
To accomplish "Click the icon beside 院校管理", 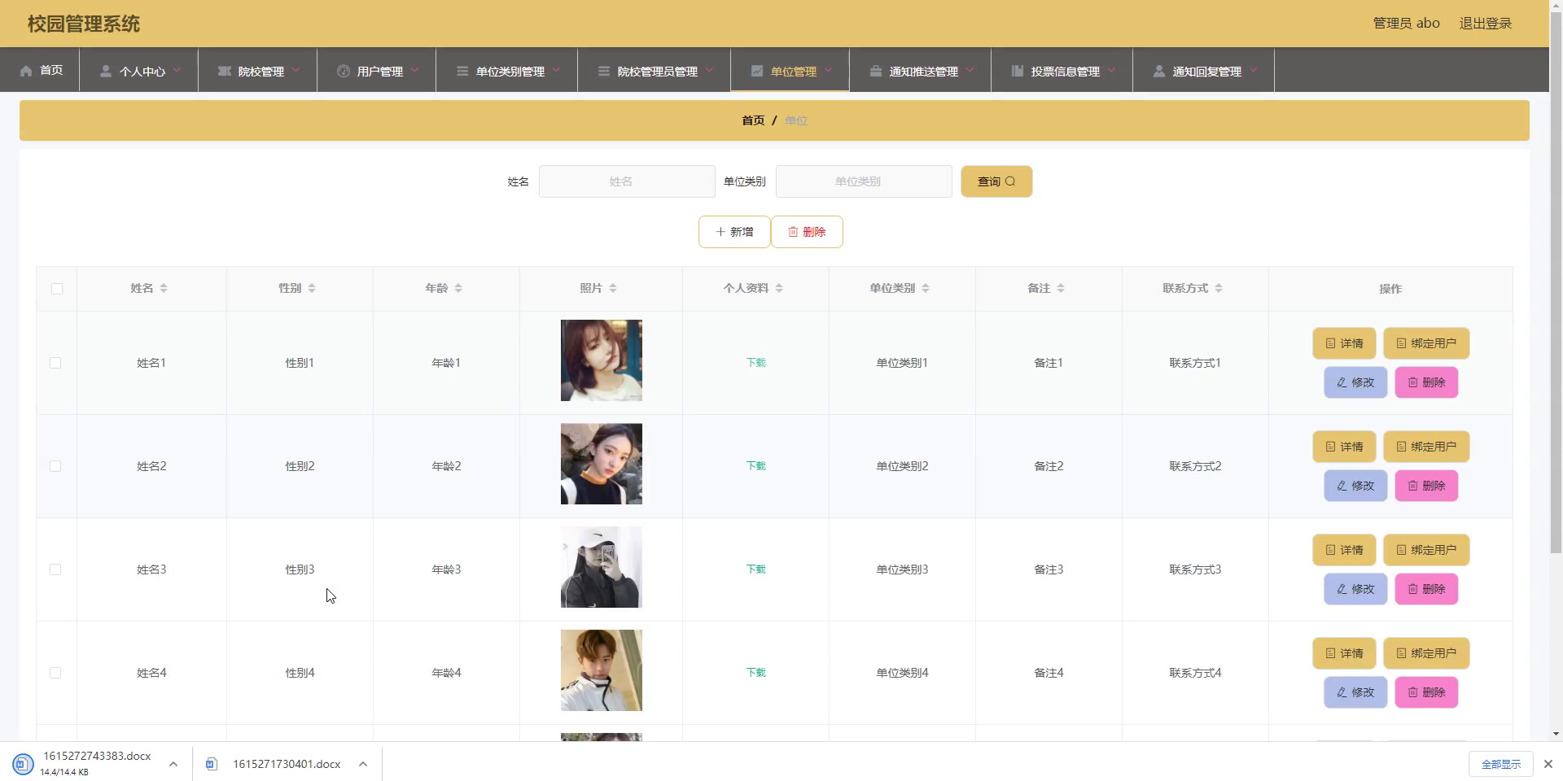I will tap(224, 72).
